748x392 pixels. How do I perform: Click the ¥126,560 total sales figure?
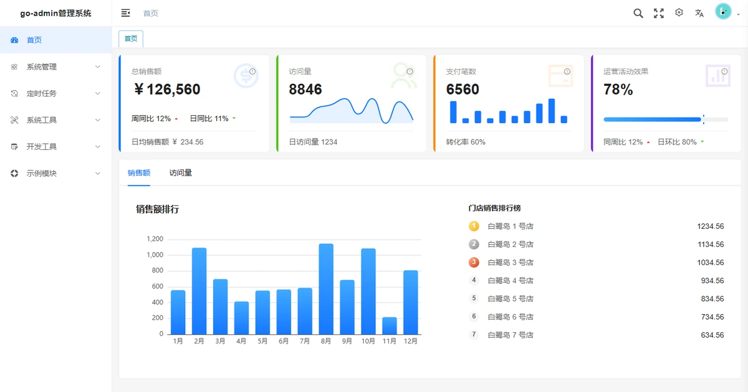point(167,90)
